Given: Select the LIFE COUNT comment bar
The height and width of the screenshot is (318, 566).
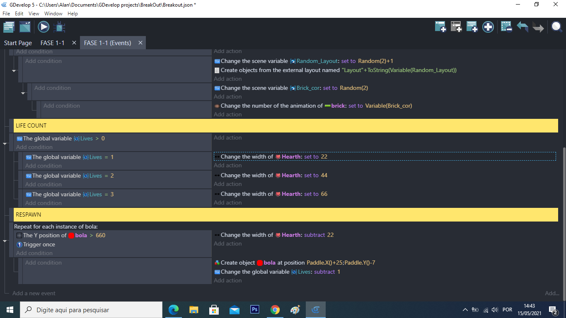Looking at the screenshot, I should [286, 125].
